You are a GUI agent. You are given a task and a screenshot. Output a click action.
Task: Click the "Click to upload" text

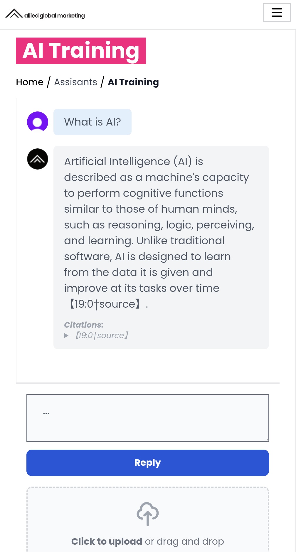click(x=107, y=541)
